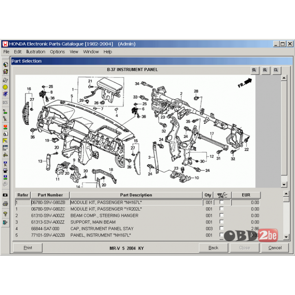Open the File menu
295x295 pixels.
pos(6,52)
